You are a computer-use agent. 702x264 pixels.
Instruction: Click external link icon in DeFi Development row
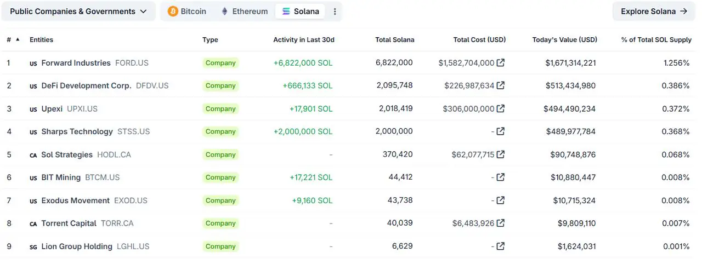[500, 85]
